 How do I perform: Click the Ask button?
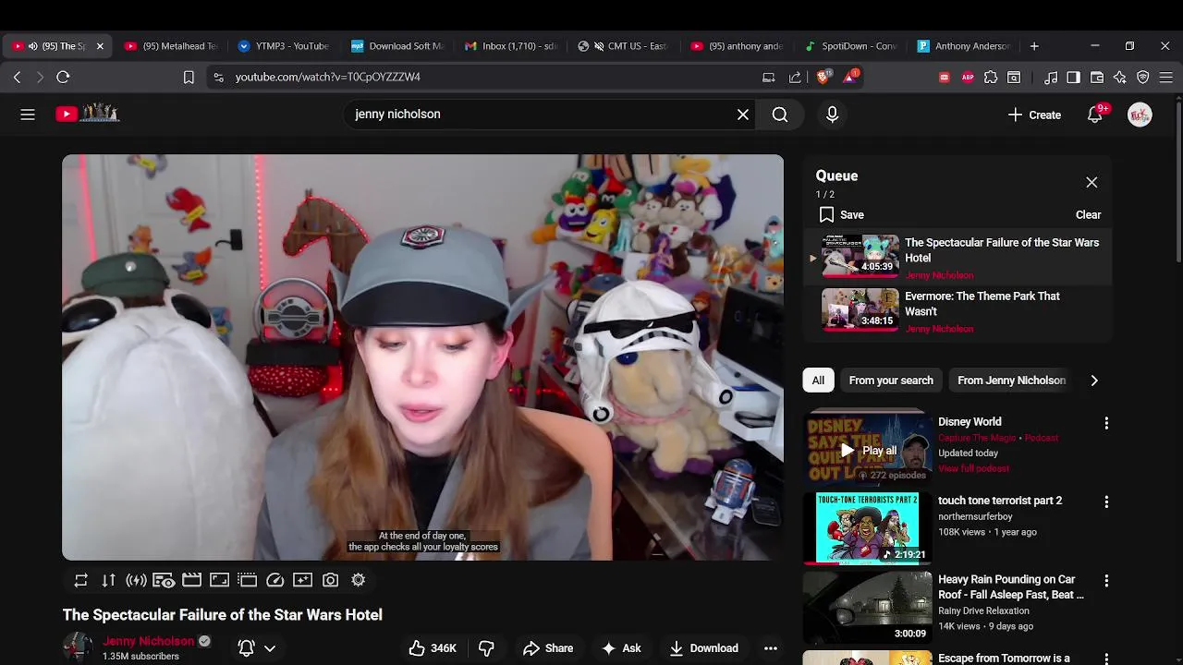[x=621, y=648]
